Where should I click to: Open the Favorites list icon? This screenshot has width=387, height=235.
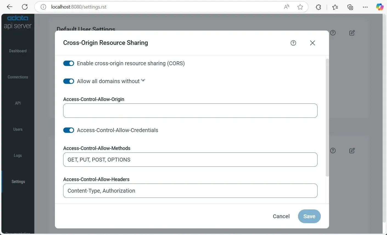click(x=335, y=7)
